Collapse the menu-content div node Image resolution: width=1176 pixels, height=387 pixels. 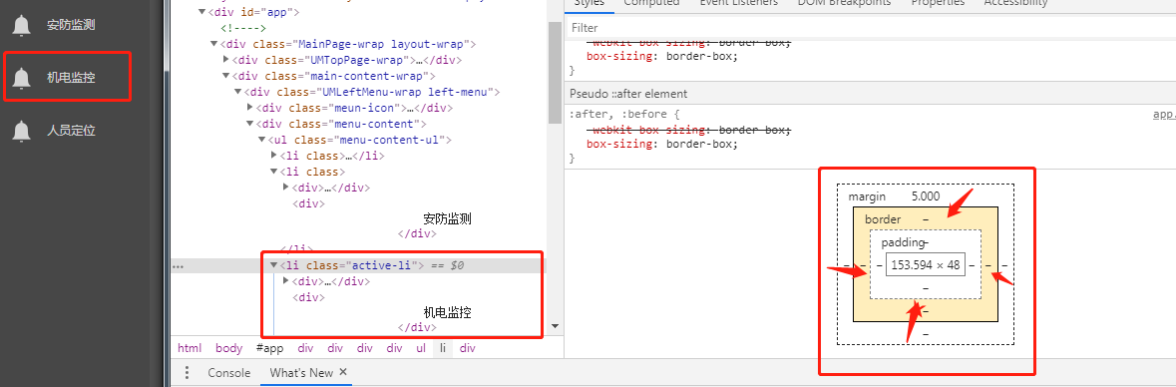pos(249,124)
